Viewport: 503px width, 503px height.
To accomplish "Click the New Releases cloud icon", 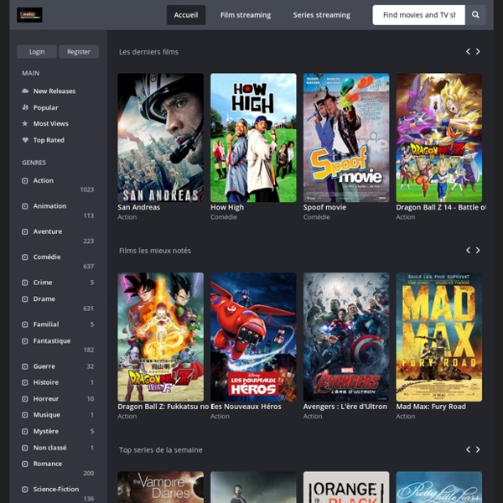I will (x=25, y=91).
